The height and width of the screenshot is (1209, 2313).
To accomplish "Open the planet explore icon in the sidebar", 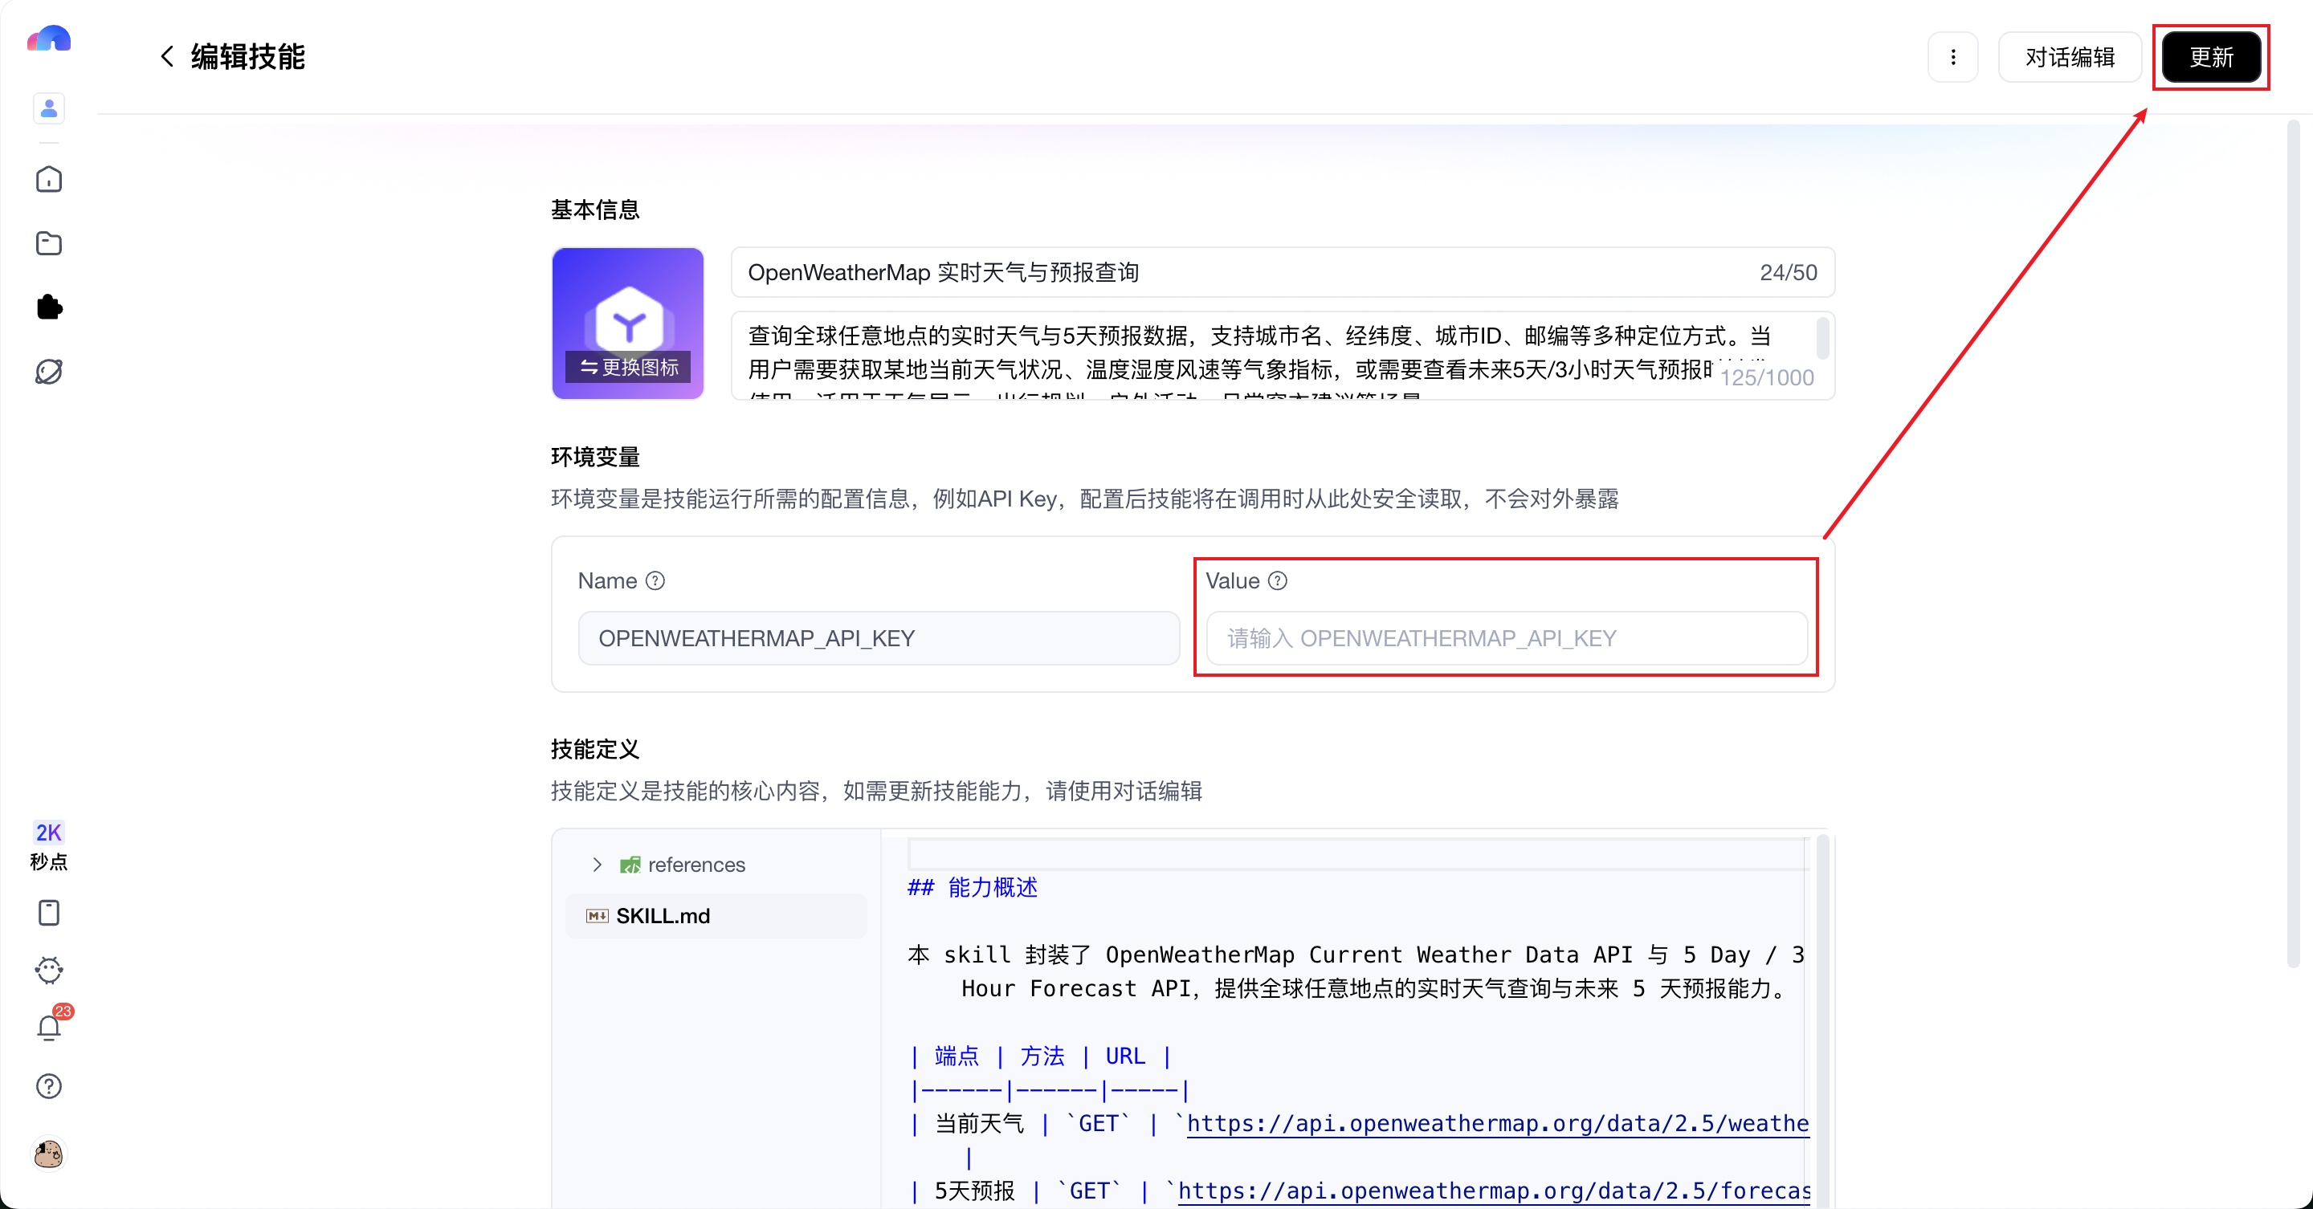I will (48, 371).
